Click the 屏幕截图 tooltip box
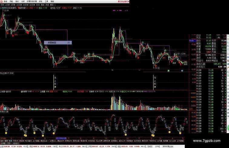This screenshot has width=229, height=148. [x=58, y=43]
